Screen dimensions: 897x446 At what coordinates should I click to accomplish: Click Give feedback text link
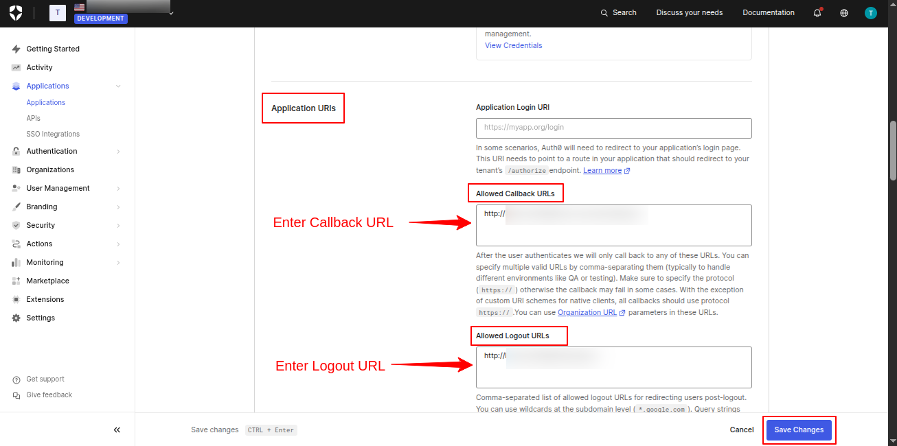[x=49, y=395]
